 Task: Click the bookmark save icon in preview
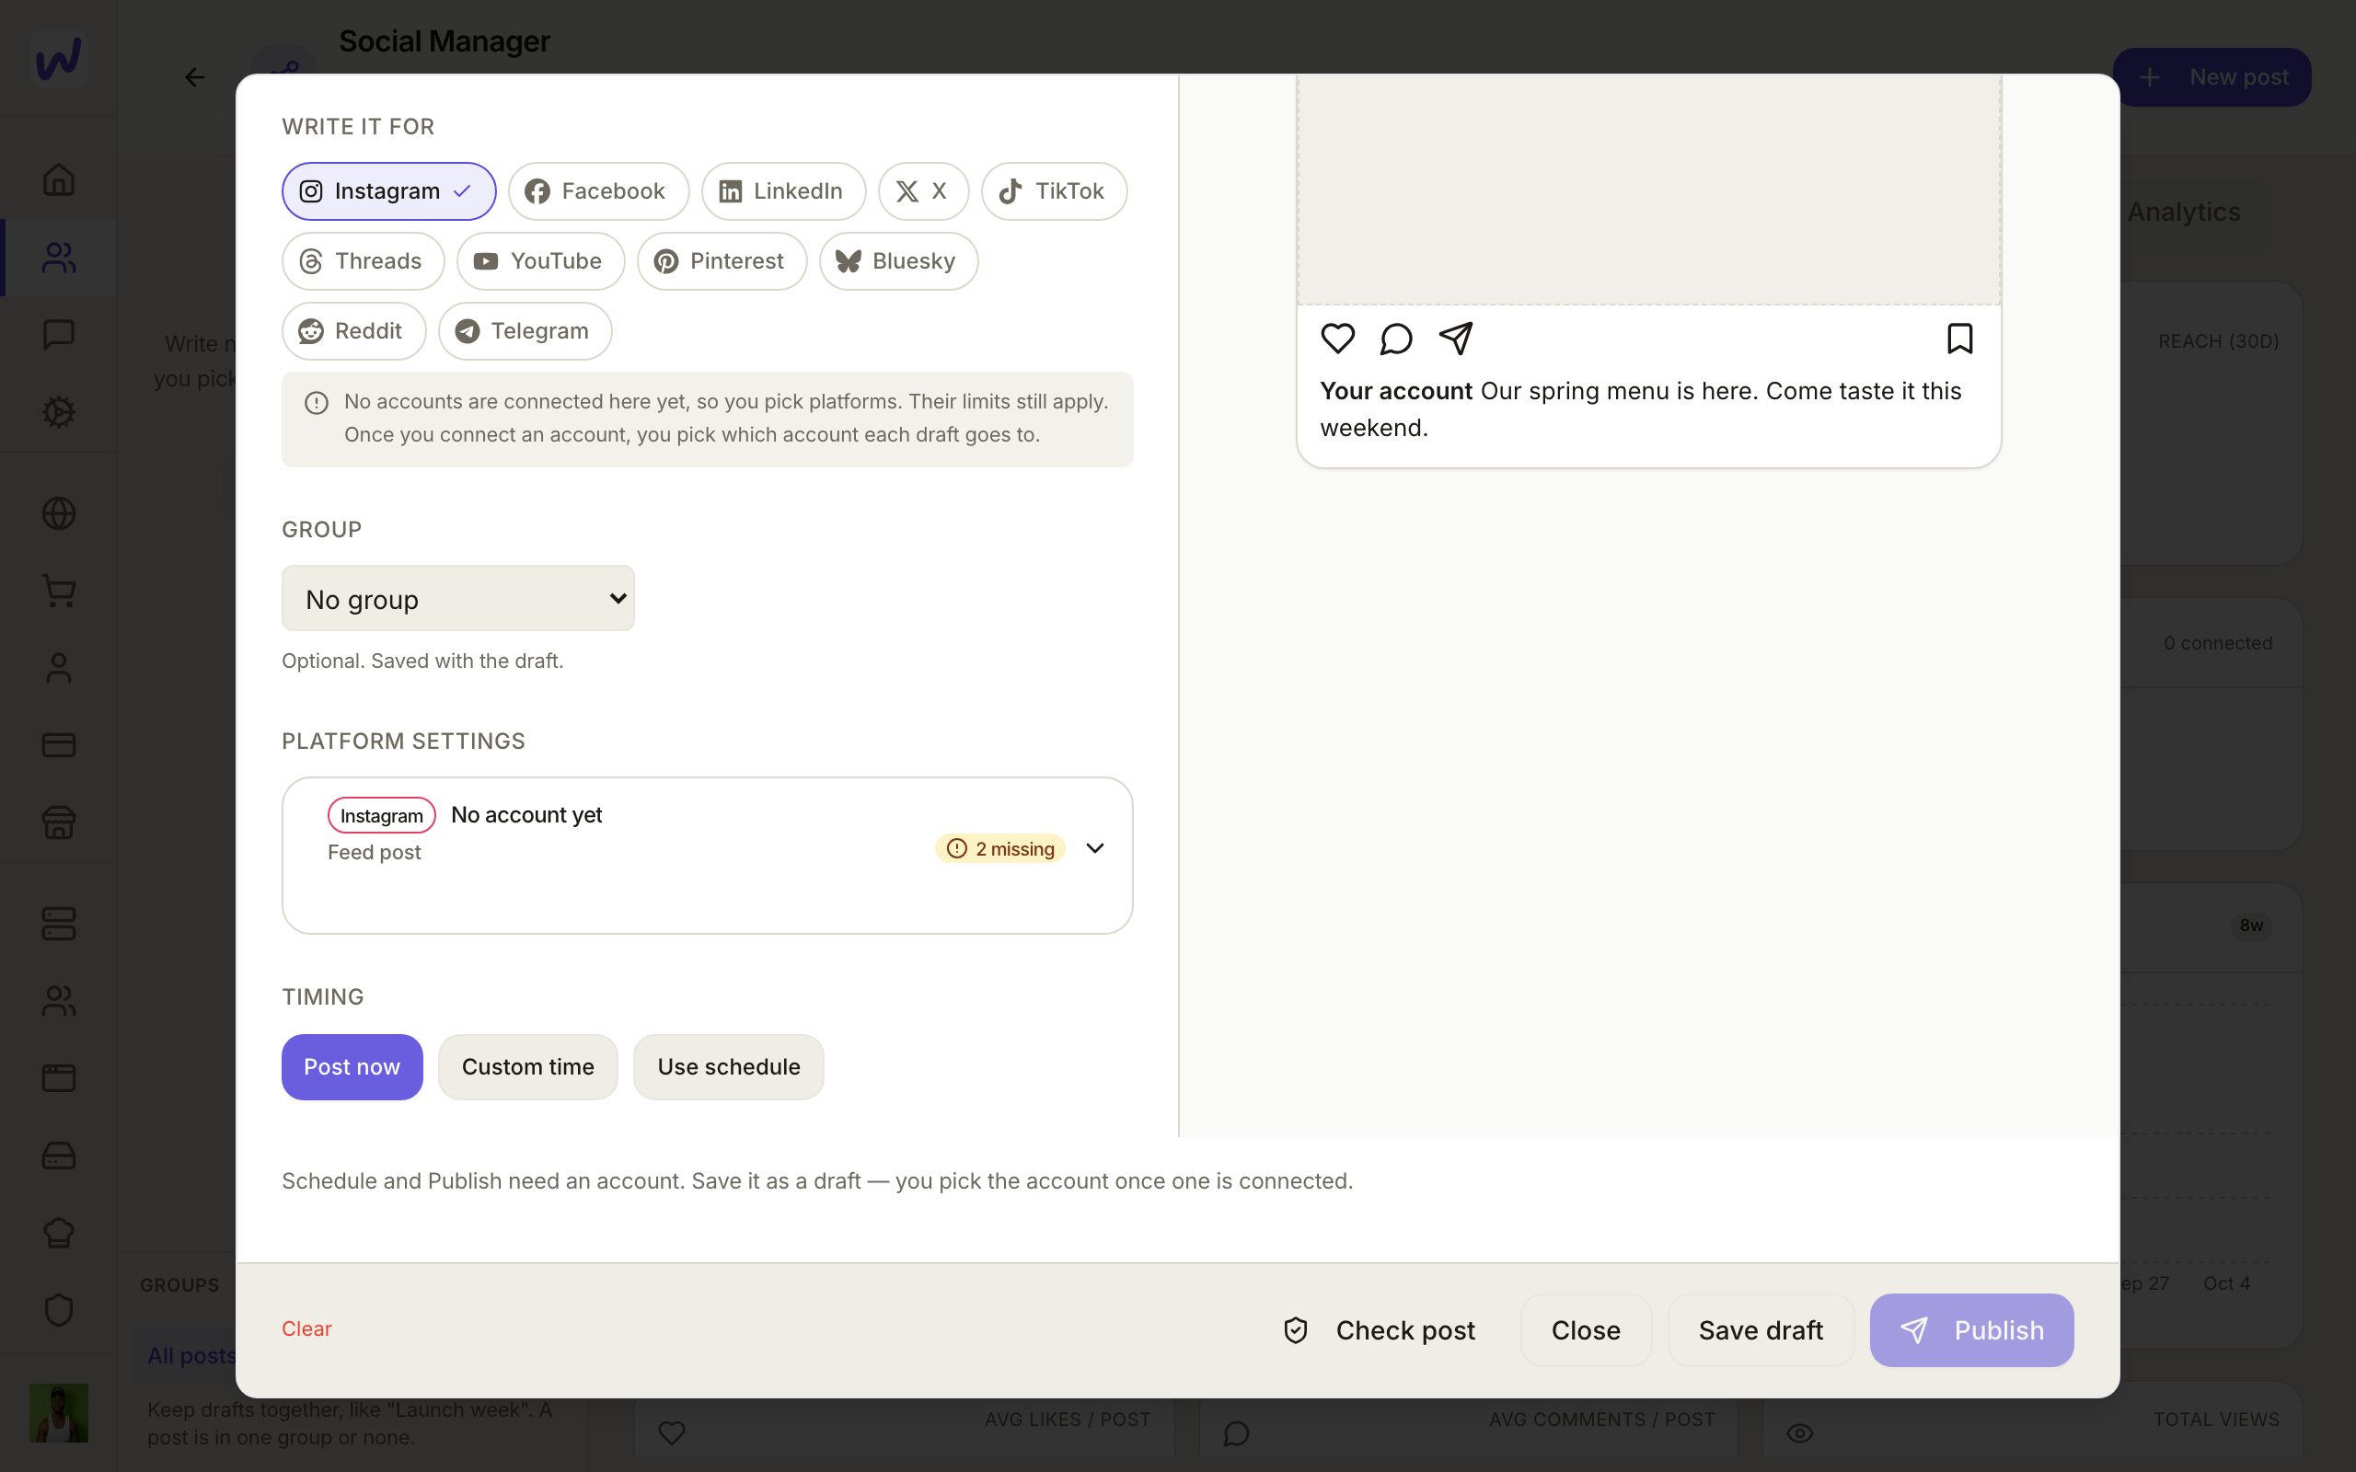coord(1959,338)
